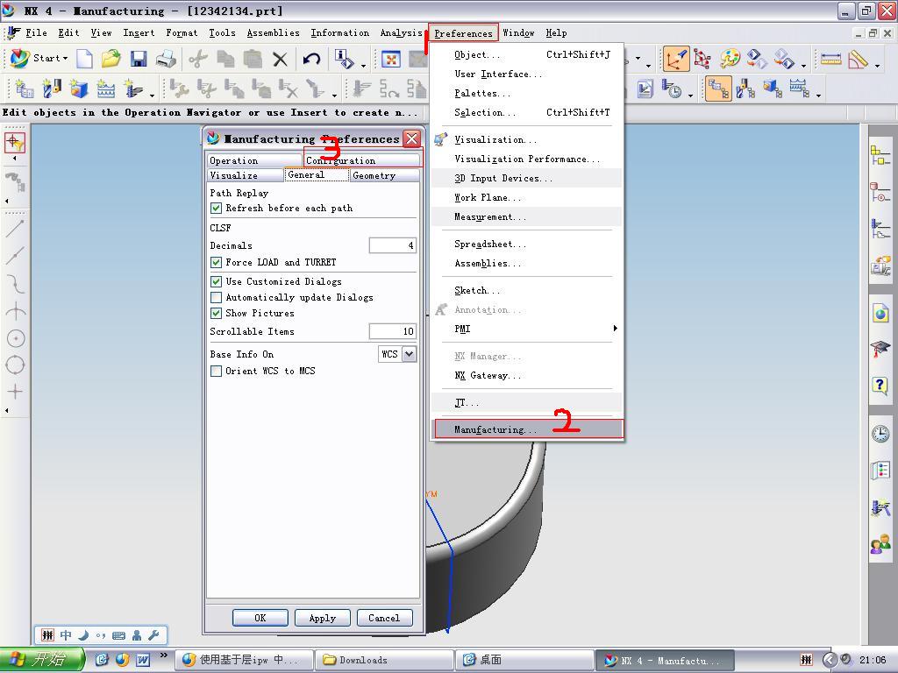
Task: Click the OK button
Action: coord(260,618)
